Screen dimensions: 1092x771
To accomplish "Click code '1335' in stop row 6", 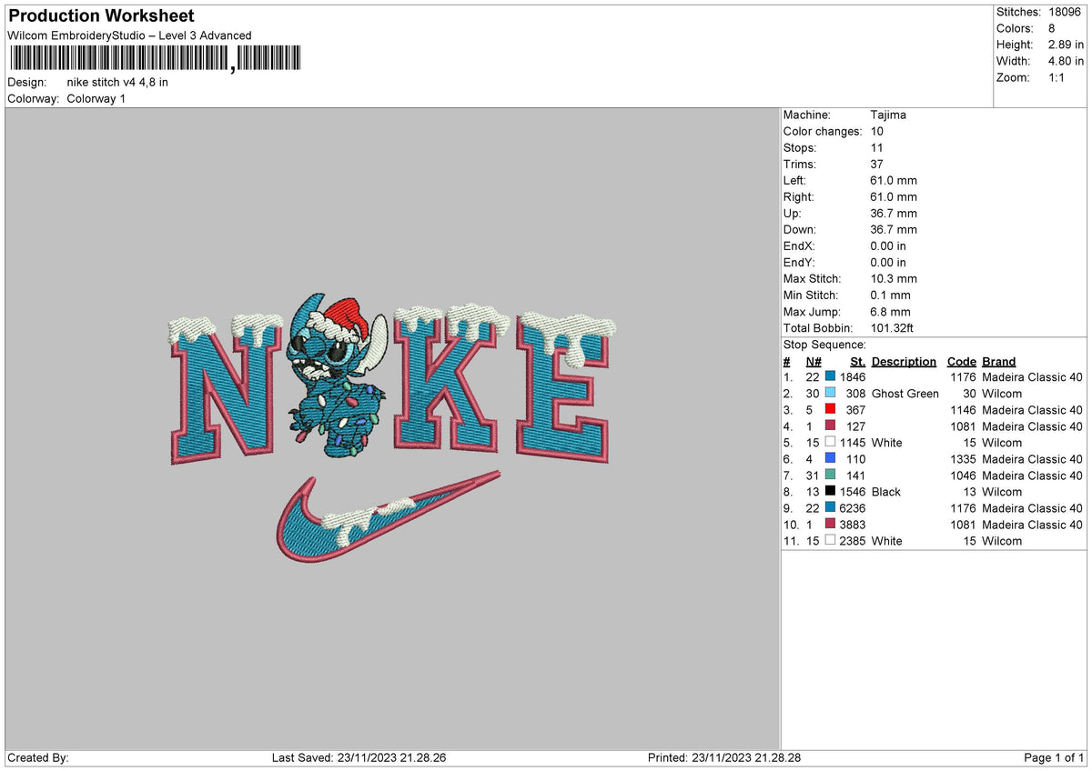I will tap(963, 459).
